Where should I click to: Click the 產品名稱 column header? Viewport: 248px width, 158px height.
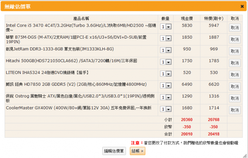pyautogui.click(x=81, y=19)
